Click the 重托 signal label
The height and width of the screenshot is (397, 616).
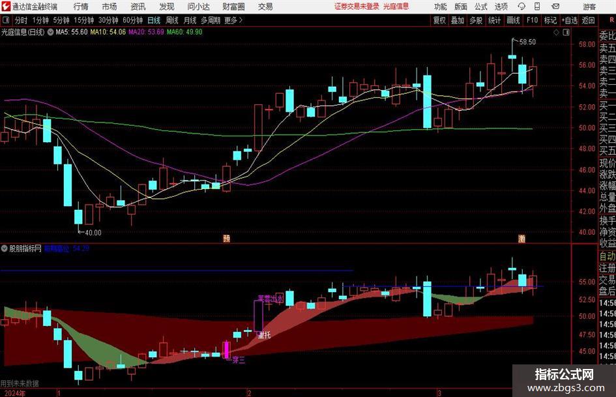pos(265,335)
